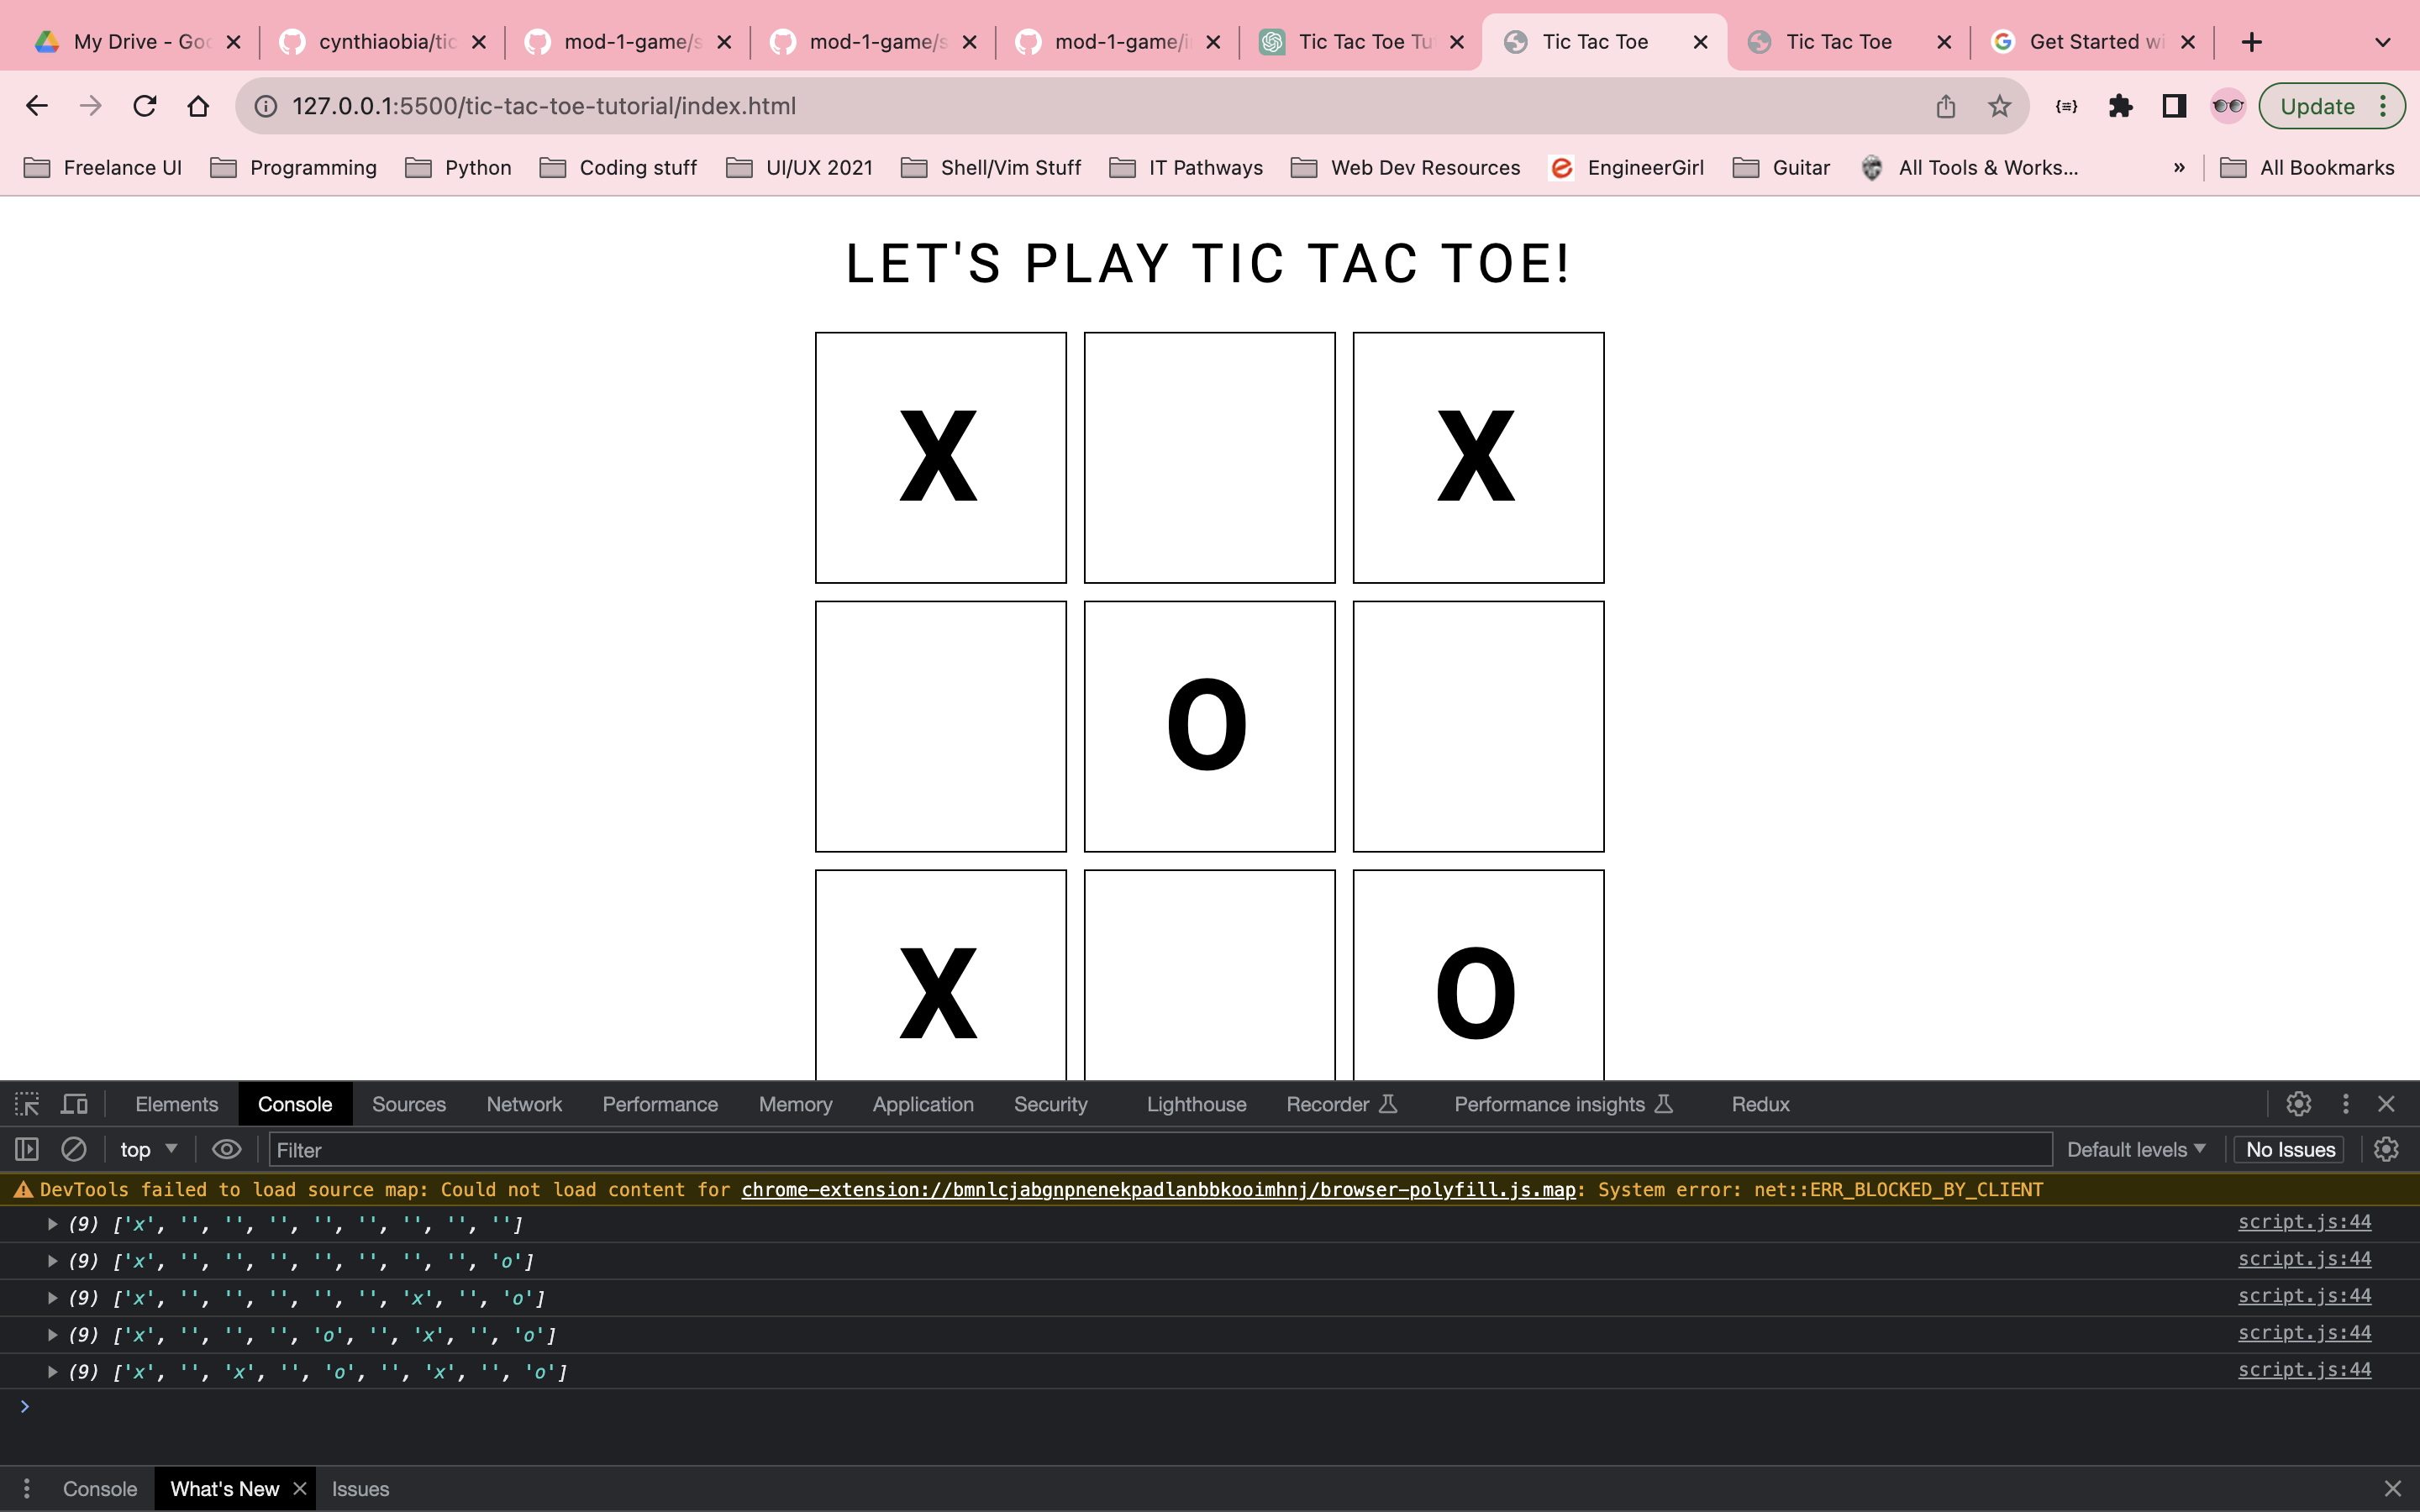Bookmark this page with the star icon
This screenshot has height=1512, width=2420.
(1999, 106)
